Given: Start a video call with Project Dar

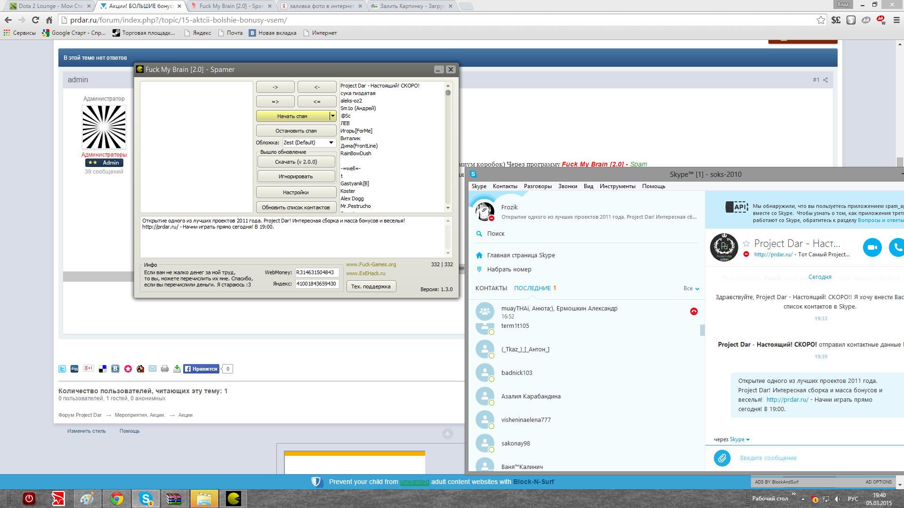Looking at the screenshot, I should (x=872, y=247).
